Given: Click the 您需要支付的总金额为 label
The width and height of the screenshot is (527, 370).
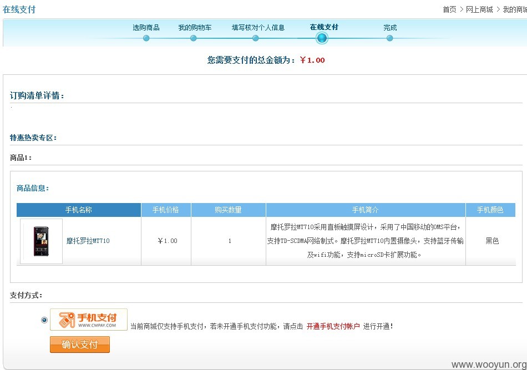Looking at the screenshot, I should 251,60.
